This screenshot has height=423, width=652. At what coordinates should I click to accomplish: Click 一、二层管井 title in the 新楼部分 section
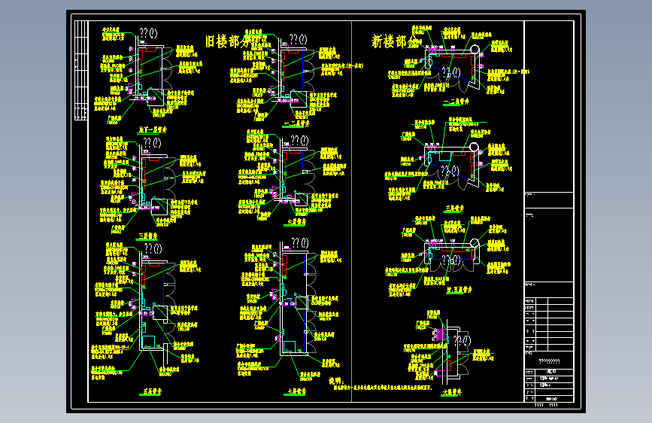pos(456,102)
